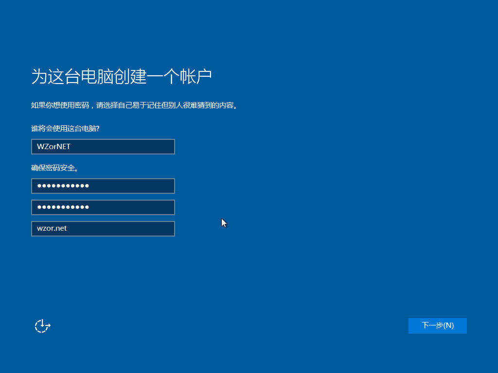
Task: Select the first password entry field
Action: click(103, 186)
